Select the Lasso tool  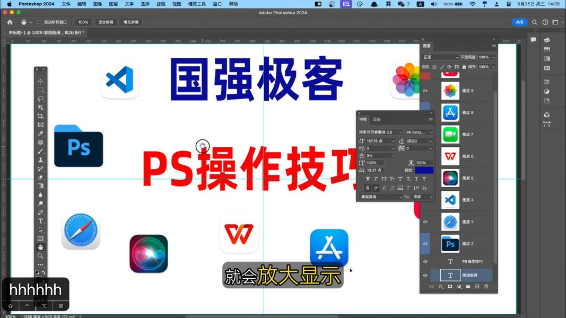coord(40,99)
